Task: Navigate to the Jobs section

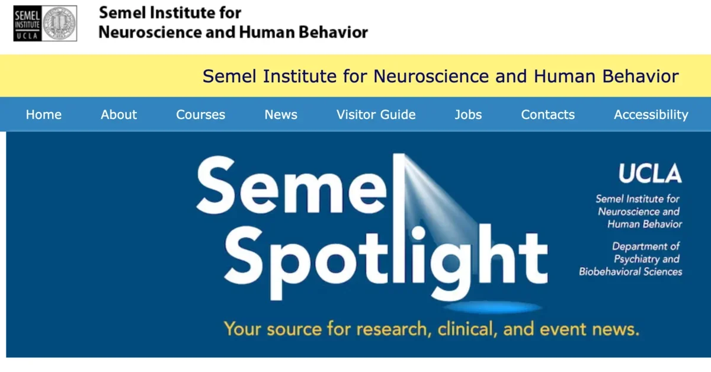Action: click(468, 115)
